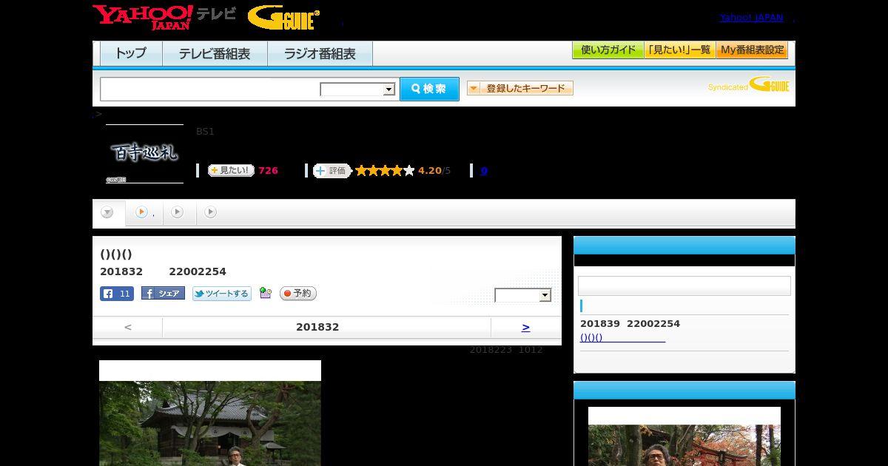Screen dimensions: 888x466
Task: Click the BS1 channel label
Action: tap(205, 132)
